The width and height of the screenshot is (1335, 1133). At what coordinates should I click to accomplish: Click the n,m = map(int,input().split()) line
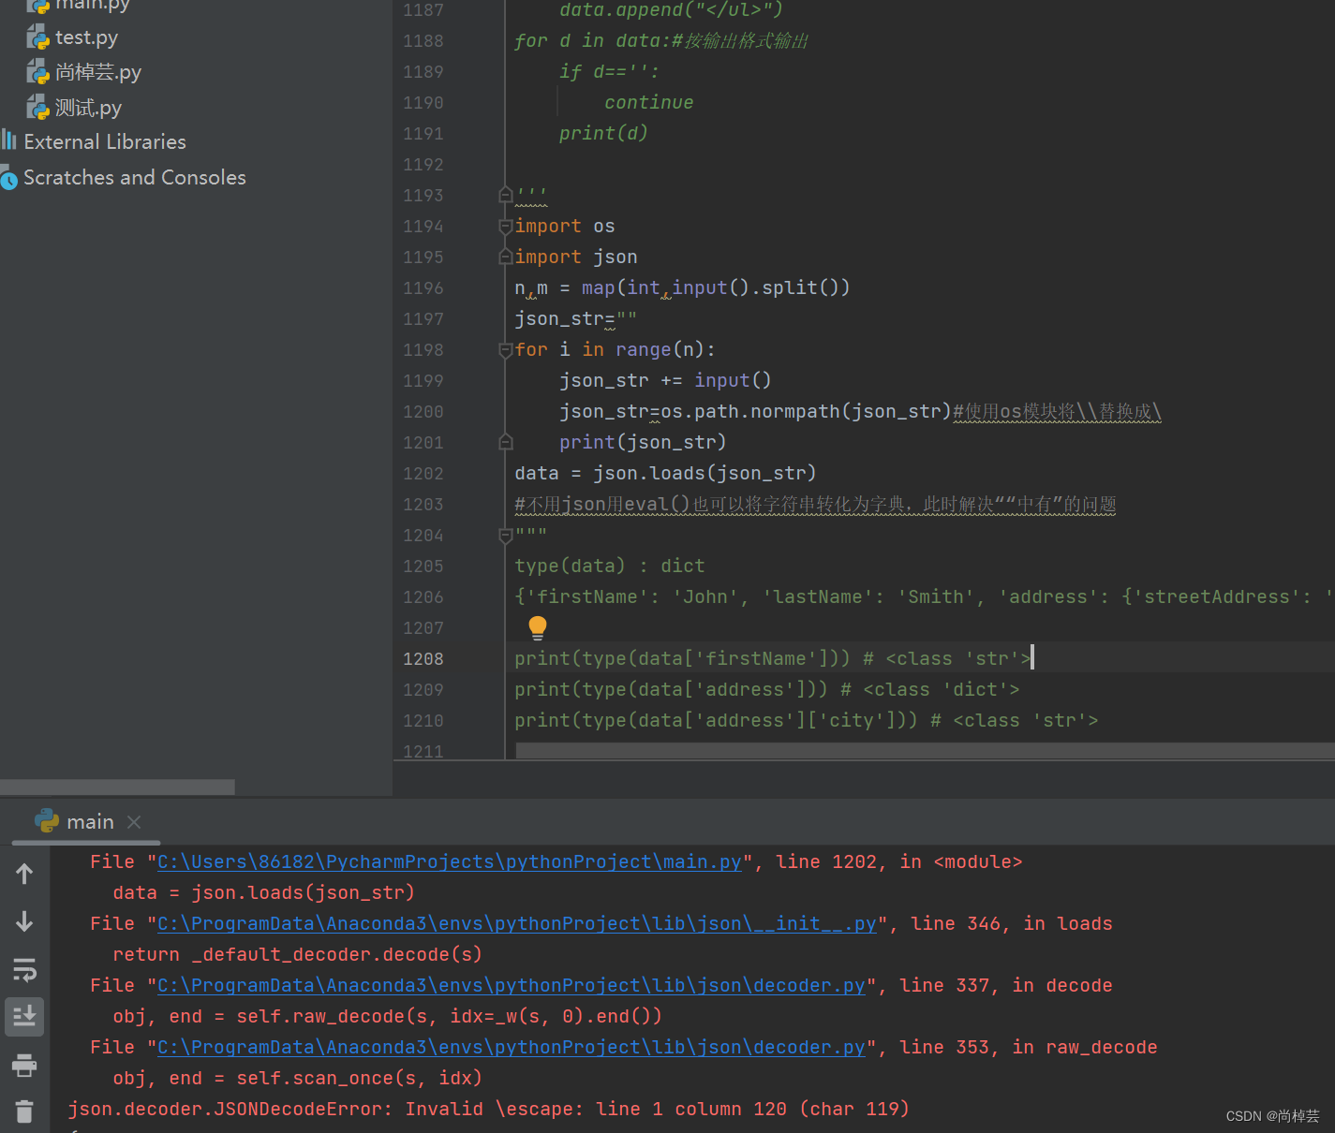[x=682, y=287]
